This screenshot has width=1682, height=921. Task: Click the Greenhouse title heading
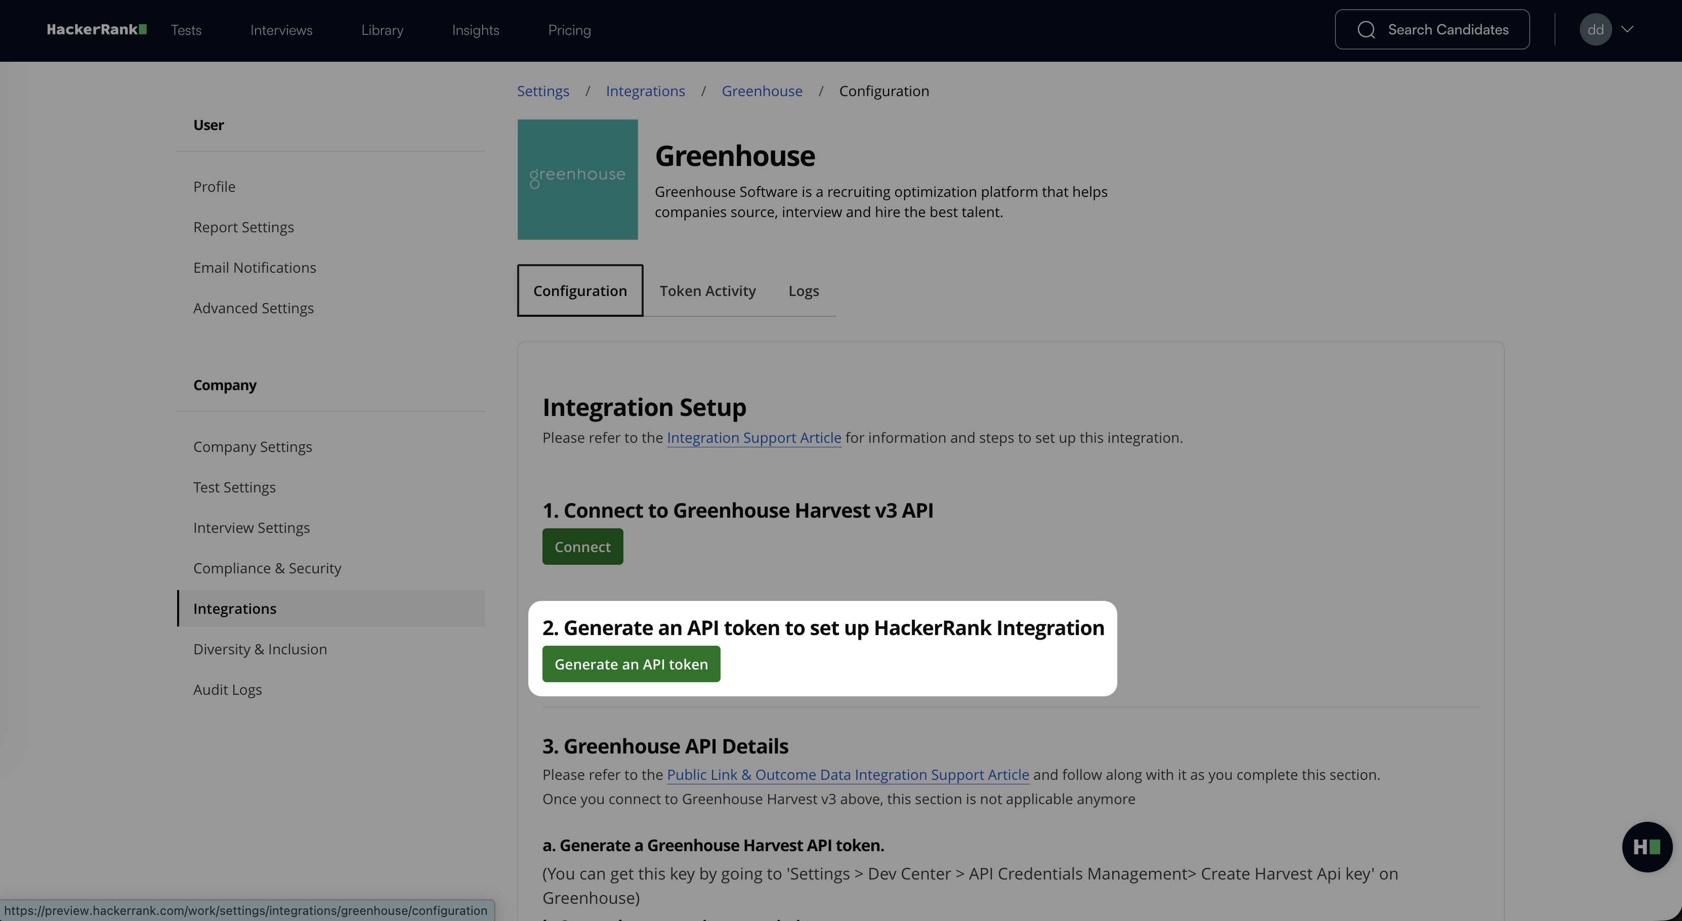735,156
